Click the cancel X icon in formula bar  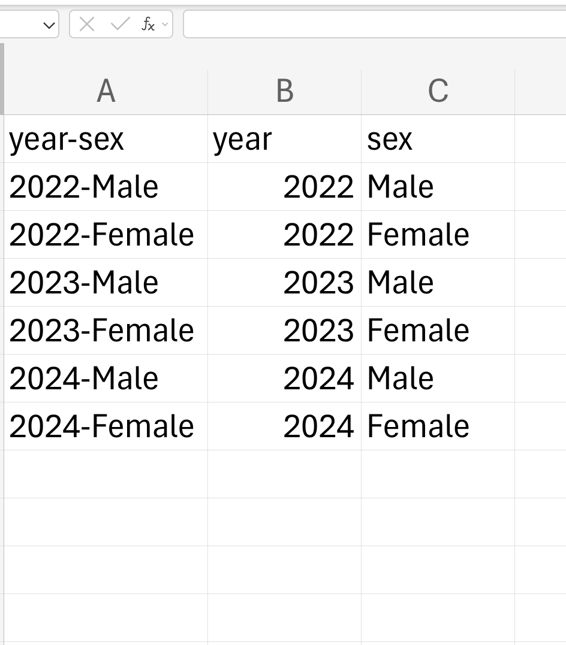(86, 25)
